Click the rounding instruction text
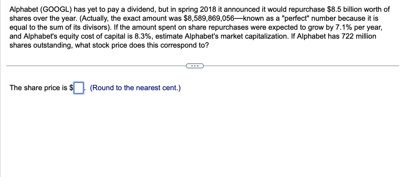 tap(135, 88)
